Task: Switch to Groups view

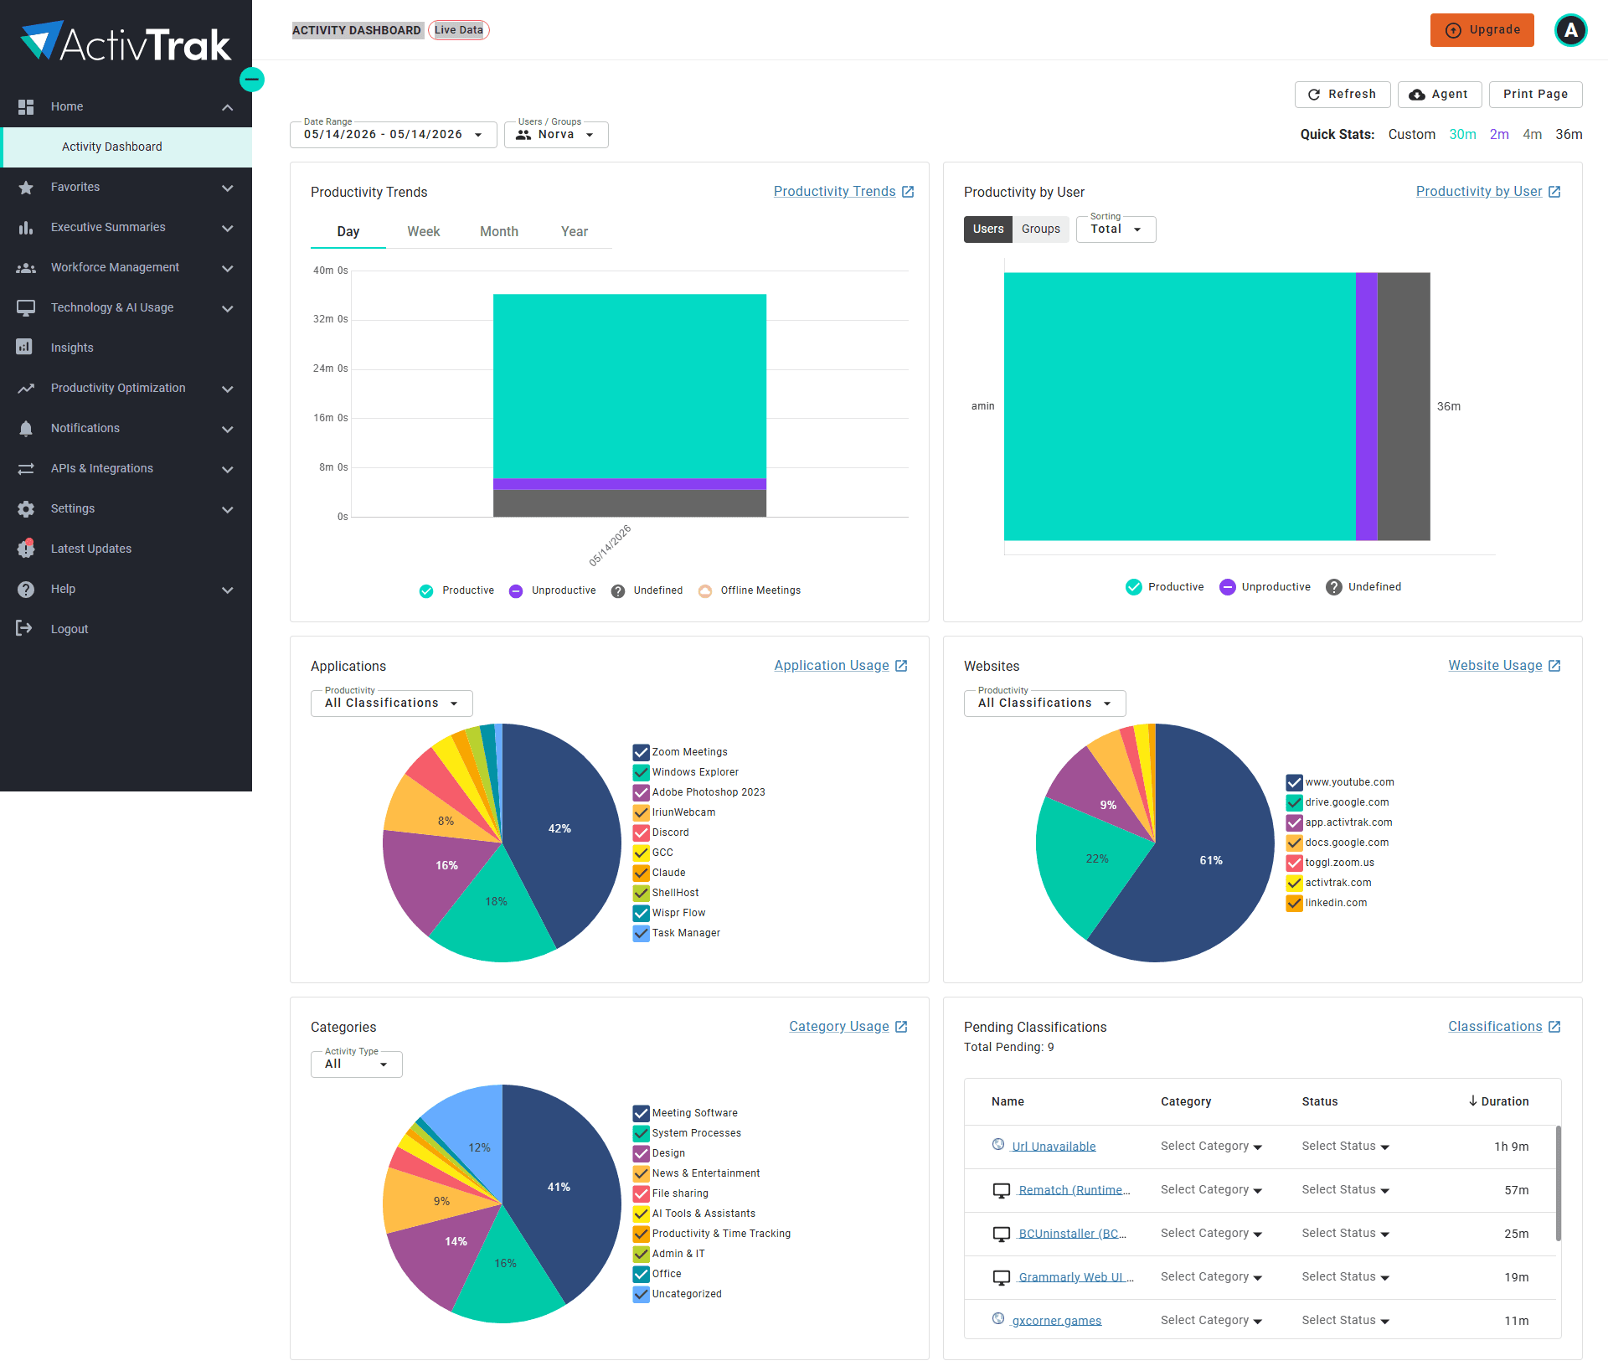Action: click(x=1040, y=229)
